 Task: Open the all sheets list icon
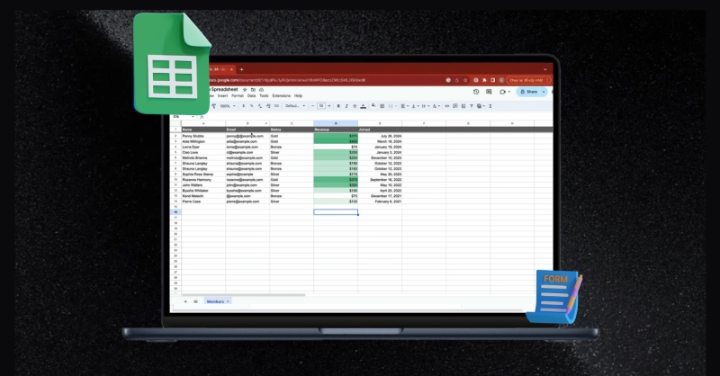195,301
